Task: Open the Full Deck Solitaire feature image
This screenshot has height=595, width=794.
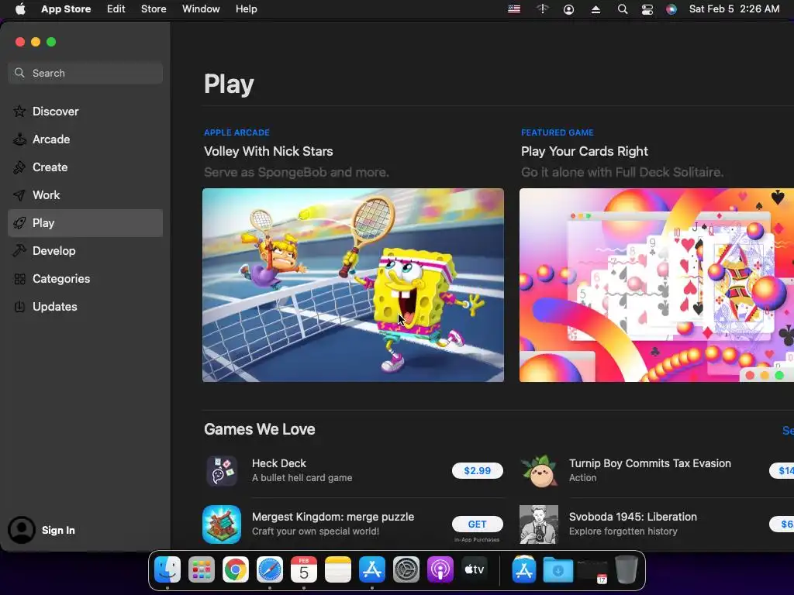Action: point(657,285)
